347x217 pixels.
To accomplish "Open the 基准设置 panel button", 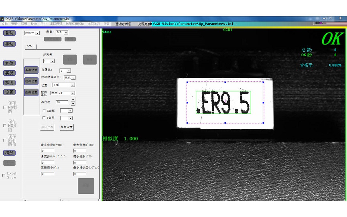I will (31, 70).
